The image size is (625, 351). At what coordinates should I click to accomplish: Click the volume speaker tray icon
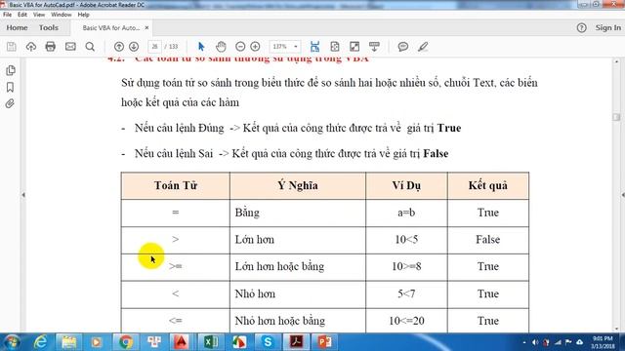tap(535, 342)
